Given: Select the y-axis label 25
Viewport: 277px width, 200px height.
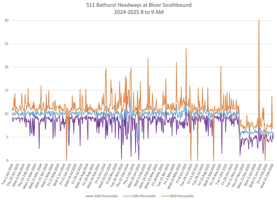Looking at the screenshot, I should (6, 44).
